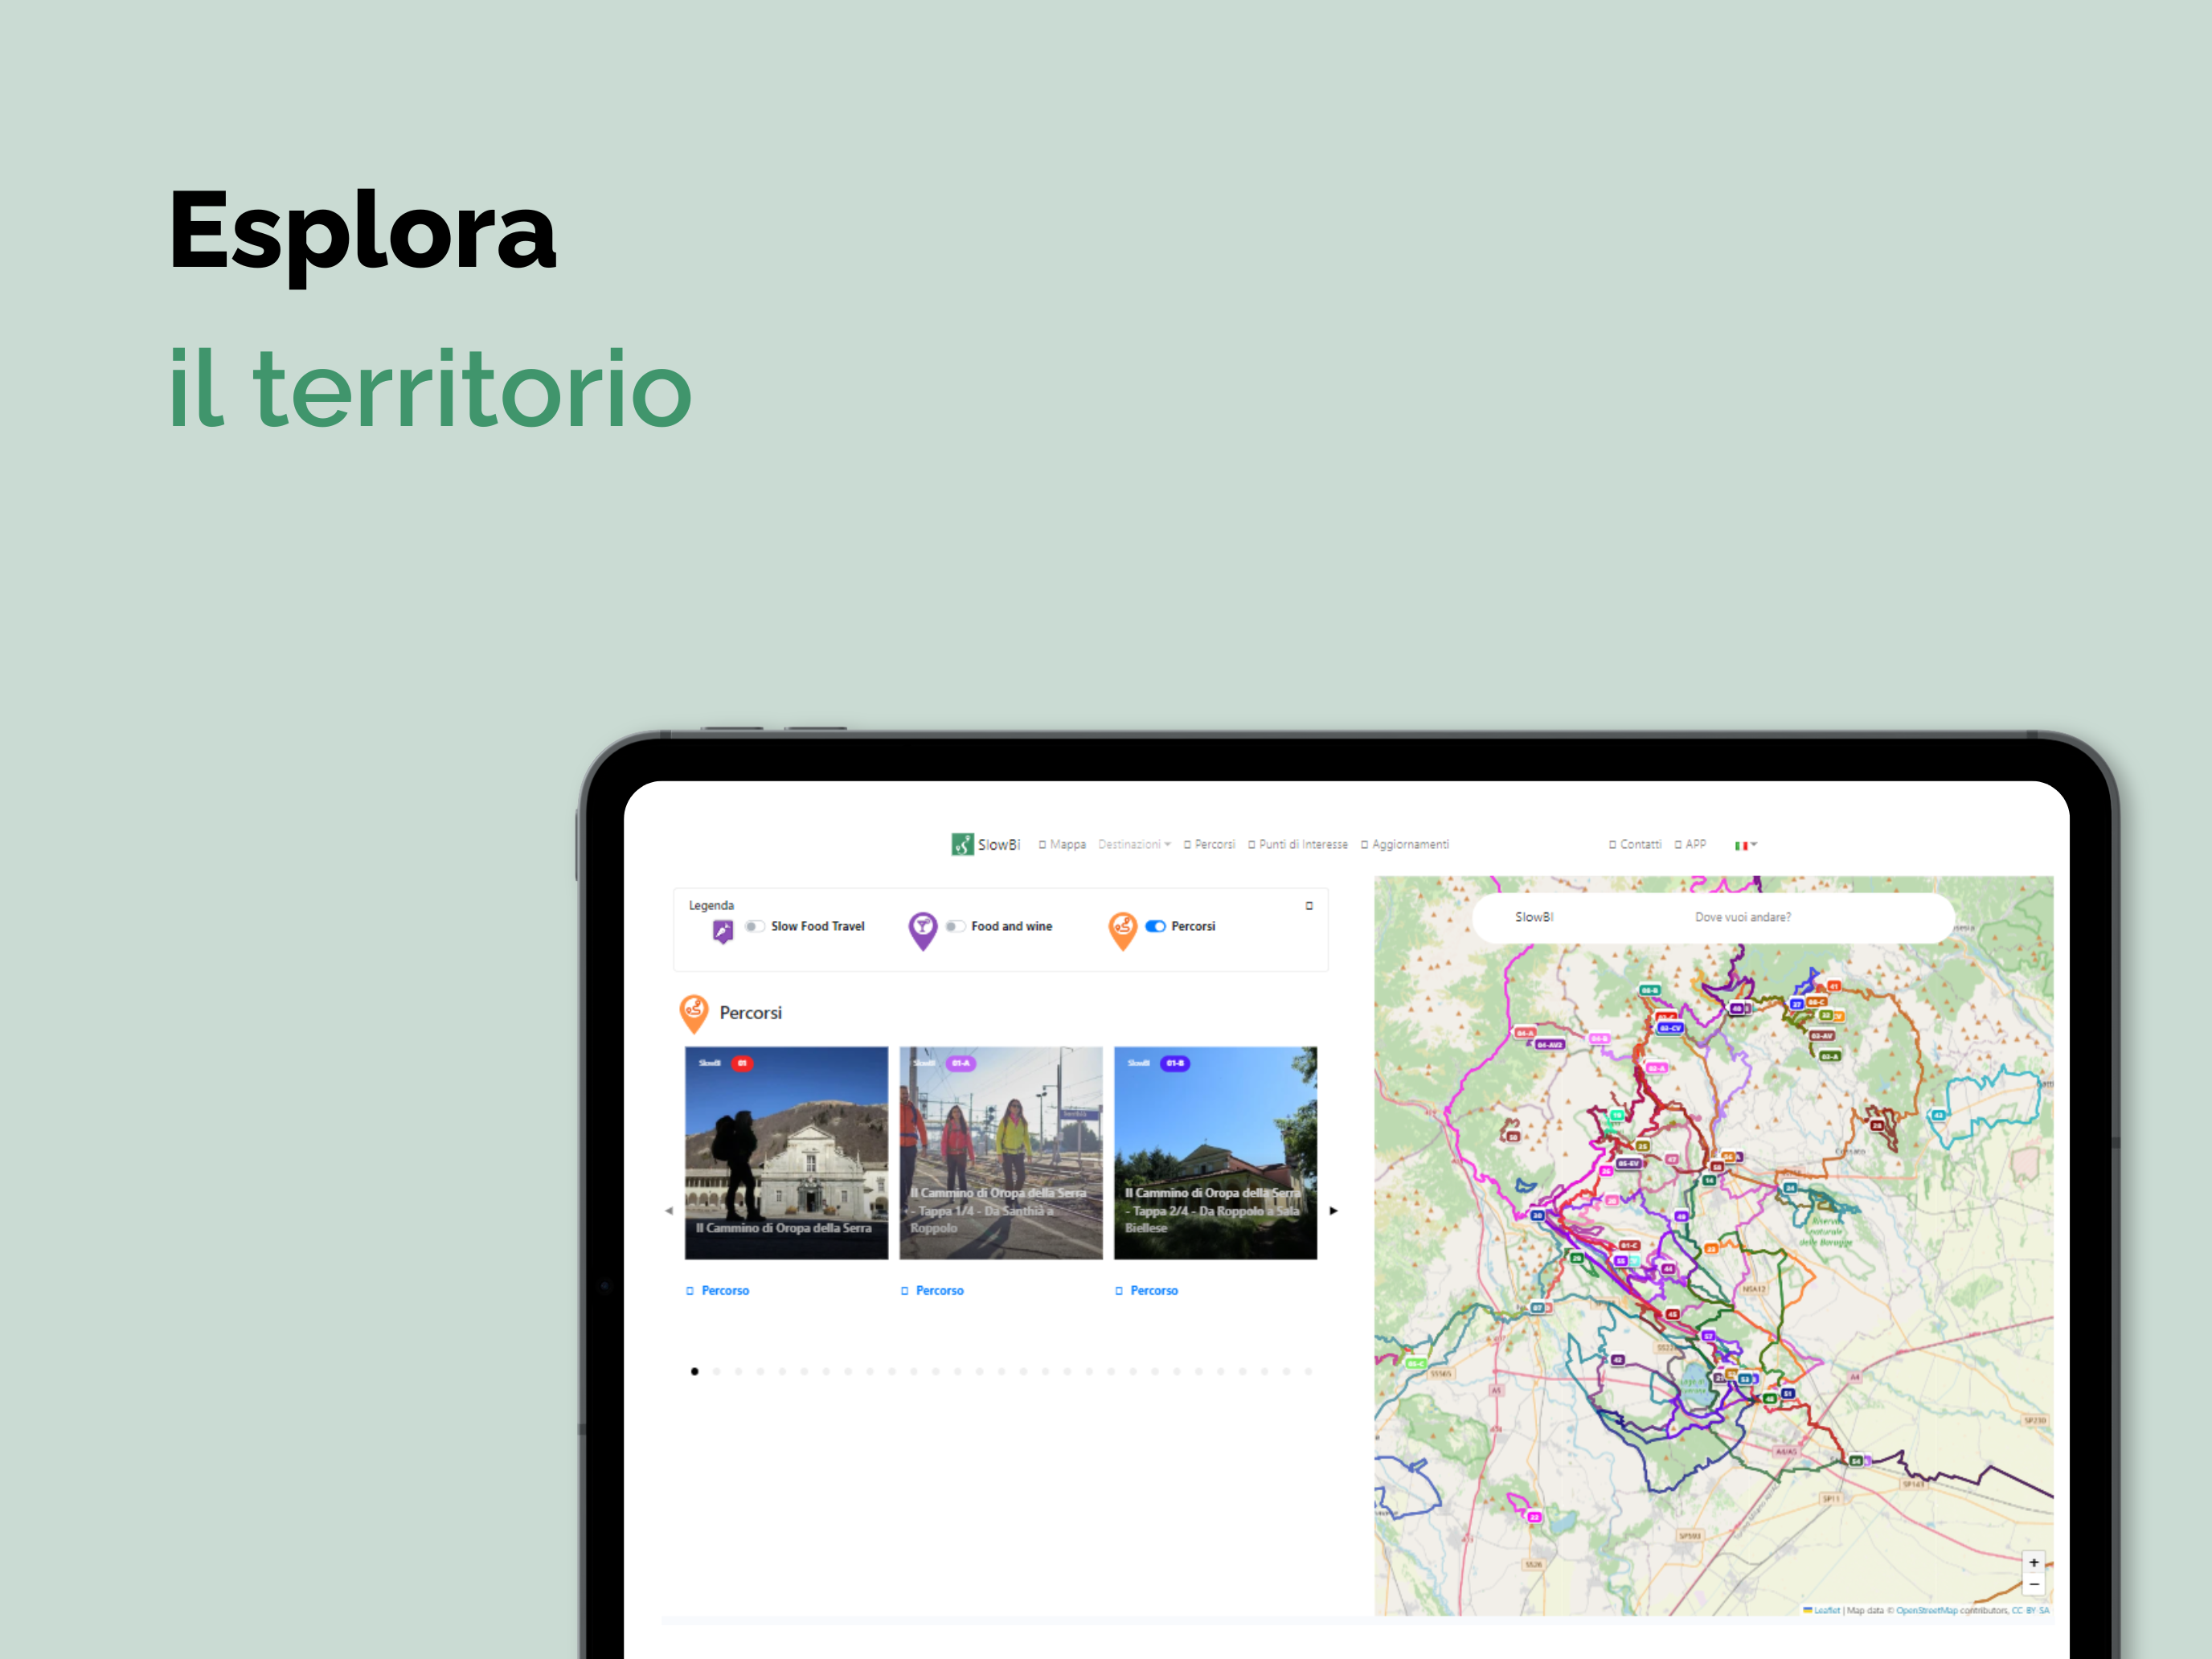Open the Italian flag language dropdown
The width and height of the screenshot is (2212, 1659).
[1745, 845]
